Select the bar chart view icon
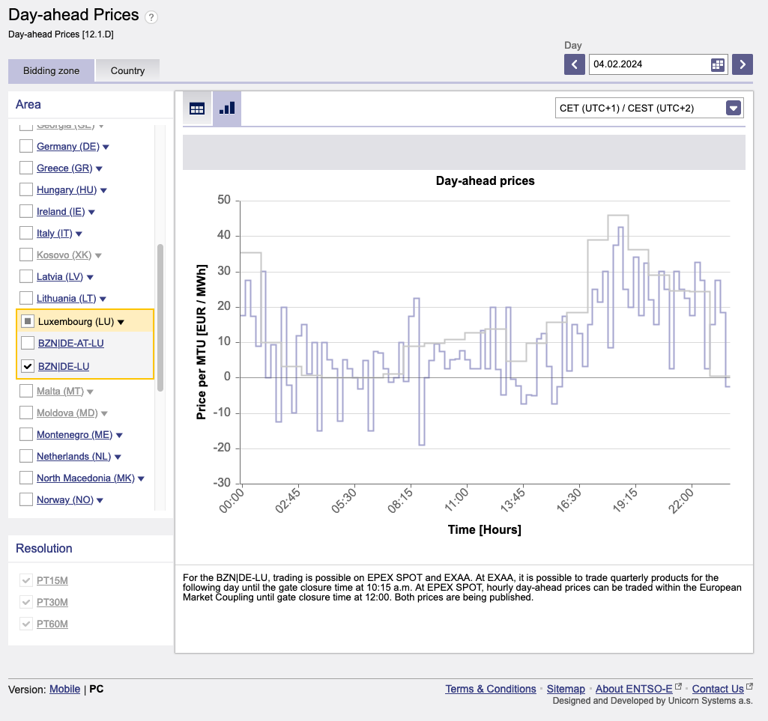Screen dimensions: 768x721 [227, 107]
